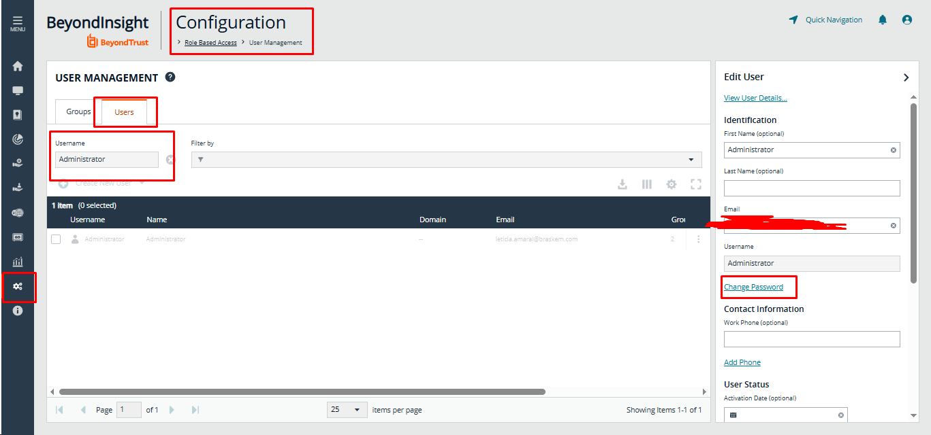The image size is (931, 435).
Task: Click the Domain column header
Action: [432, 220]
